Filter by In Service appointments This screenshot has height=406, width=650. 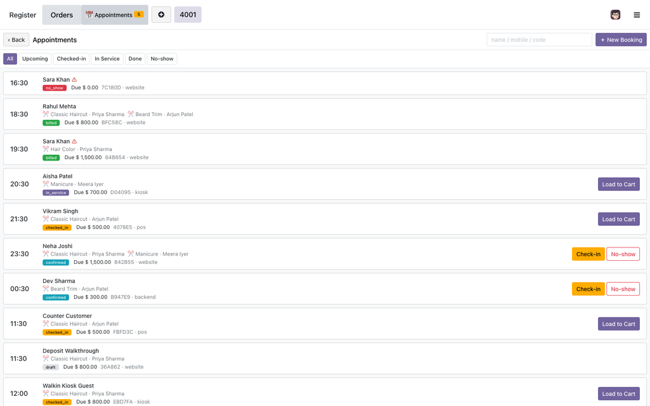(x=107, y=59)
